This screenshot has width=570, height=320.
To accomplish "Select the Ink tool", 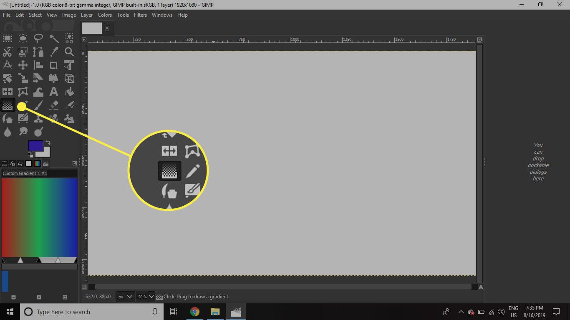I will (x=8, y=119).
